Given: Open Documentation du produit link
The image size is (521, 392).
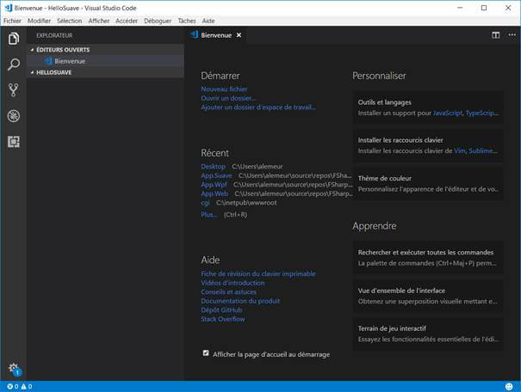Looking at the screenshot, I should [x=240, y=301].
